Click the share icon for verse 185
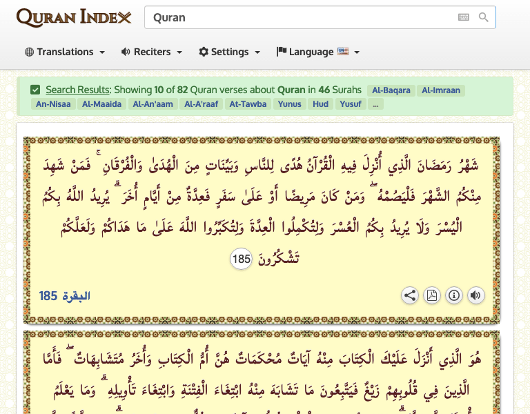 pyautogui.click(x=410, y=296)
